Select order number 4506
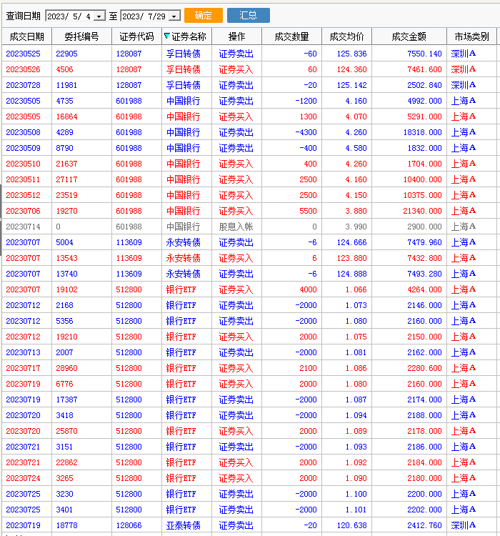Image resolution: width=500 pixels, height=536 pixels. (x=64, y=69)
